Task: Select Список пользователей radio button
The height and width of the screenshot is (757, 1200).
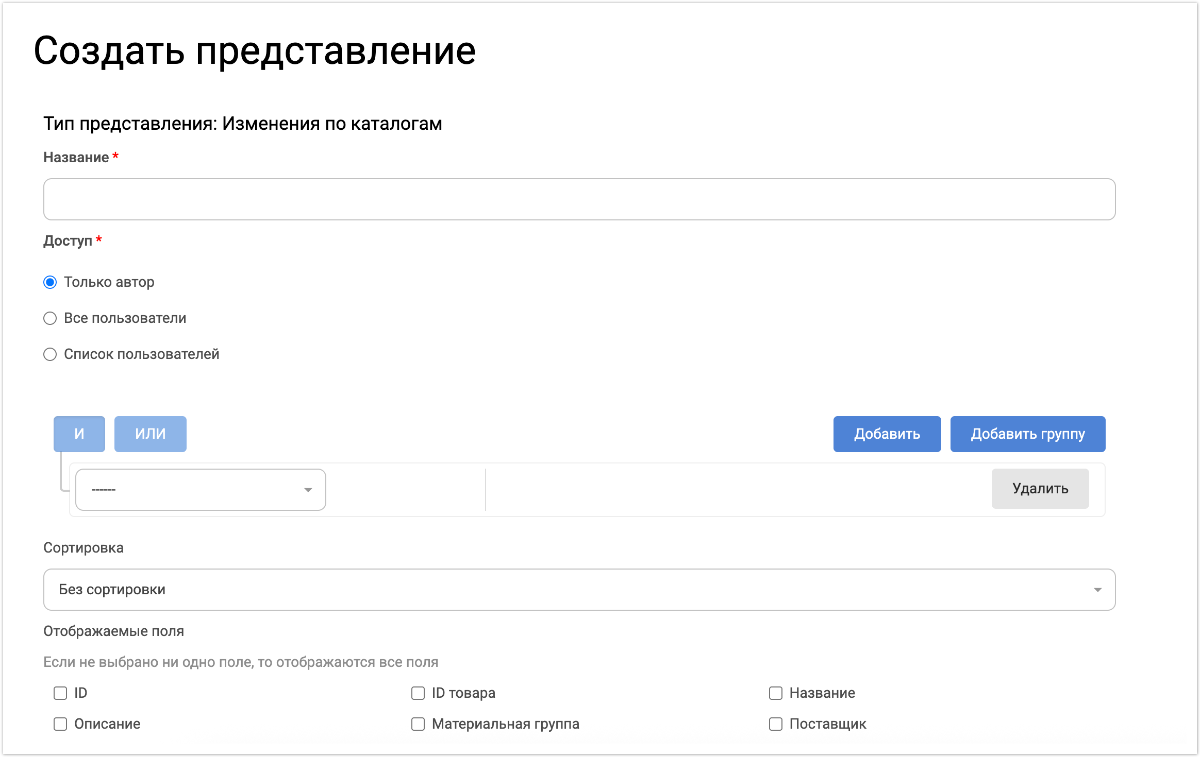Action: click(50, 354)
